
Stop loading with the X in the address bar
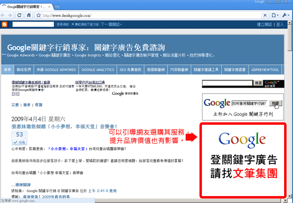click(265, 15)
